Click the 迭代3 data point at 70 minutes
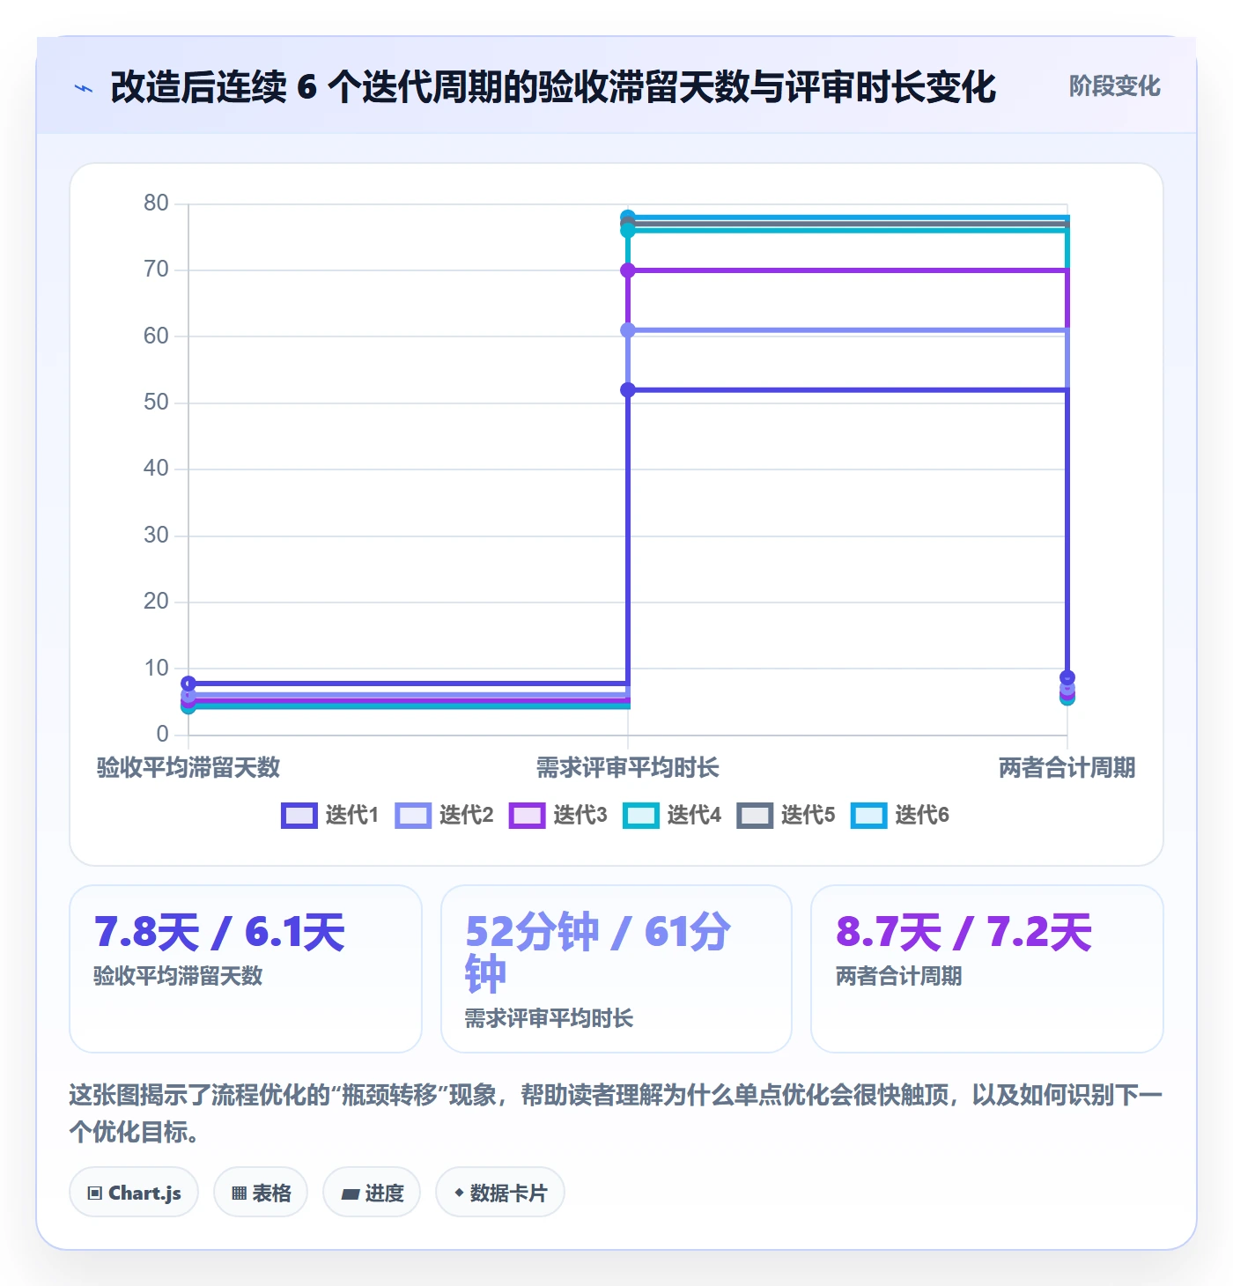Screen dimensions: 1233x1286 pos(628,270)
